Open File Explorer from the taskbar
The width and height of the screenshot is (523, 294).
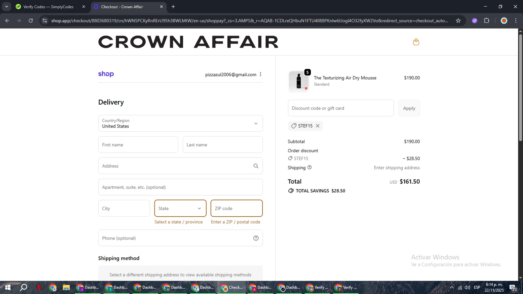click(66, 287)
